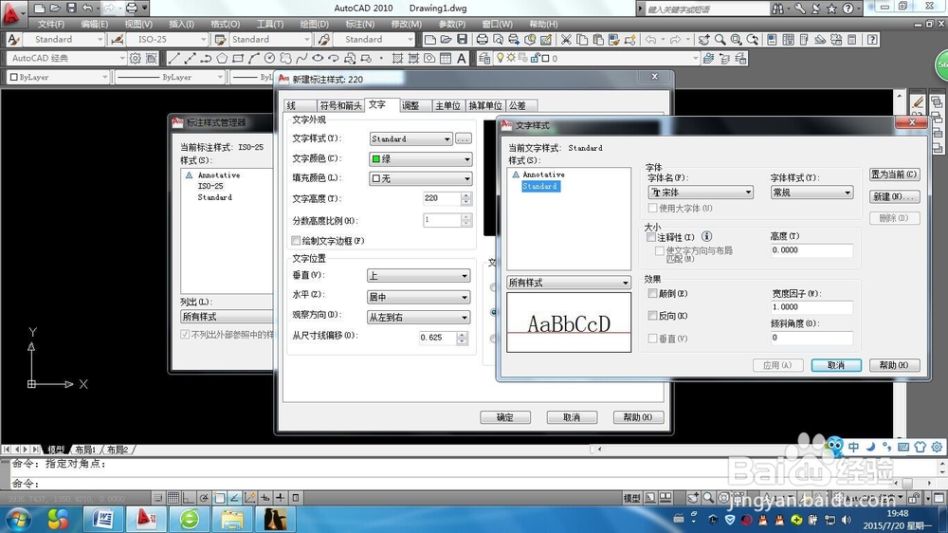Select the Multiline Text tool
The width and height of the screenshot is (948, 533).
point(462,58)
